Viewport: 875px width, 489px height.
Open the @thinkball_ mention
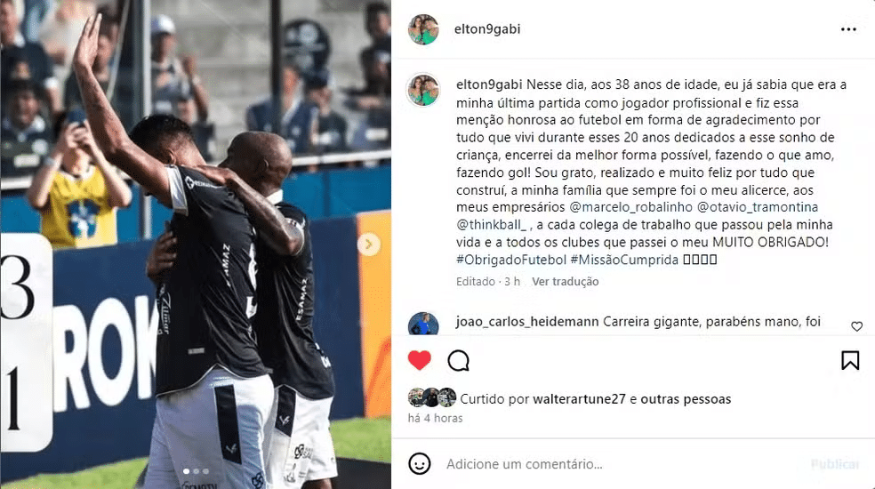tap(491, 225)
